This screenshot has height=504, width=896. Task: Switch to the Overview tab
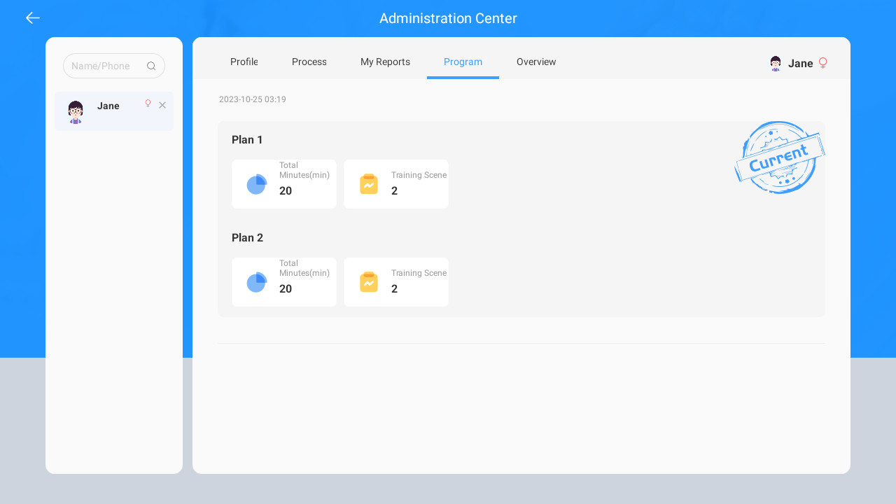[x=536, y=62]
